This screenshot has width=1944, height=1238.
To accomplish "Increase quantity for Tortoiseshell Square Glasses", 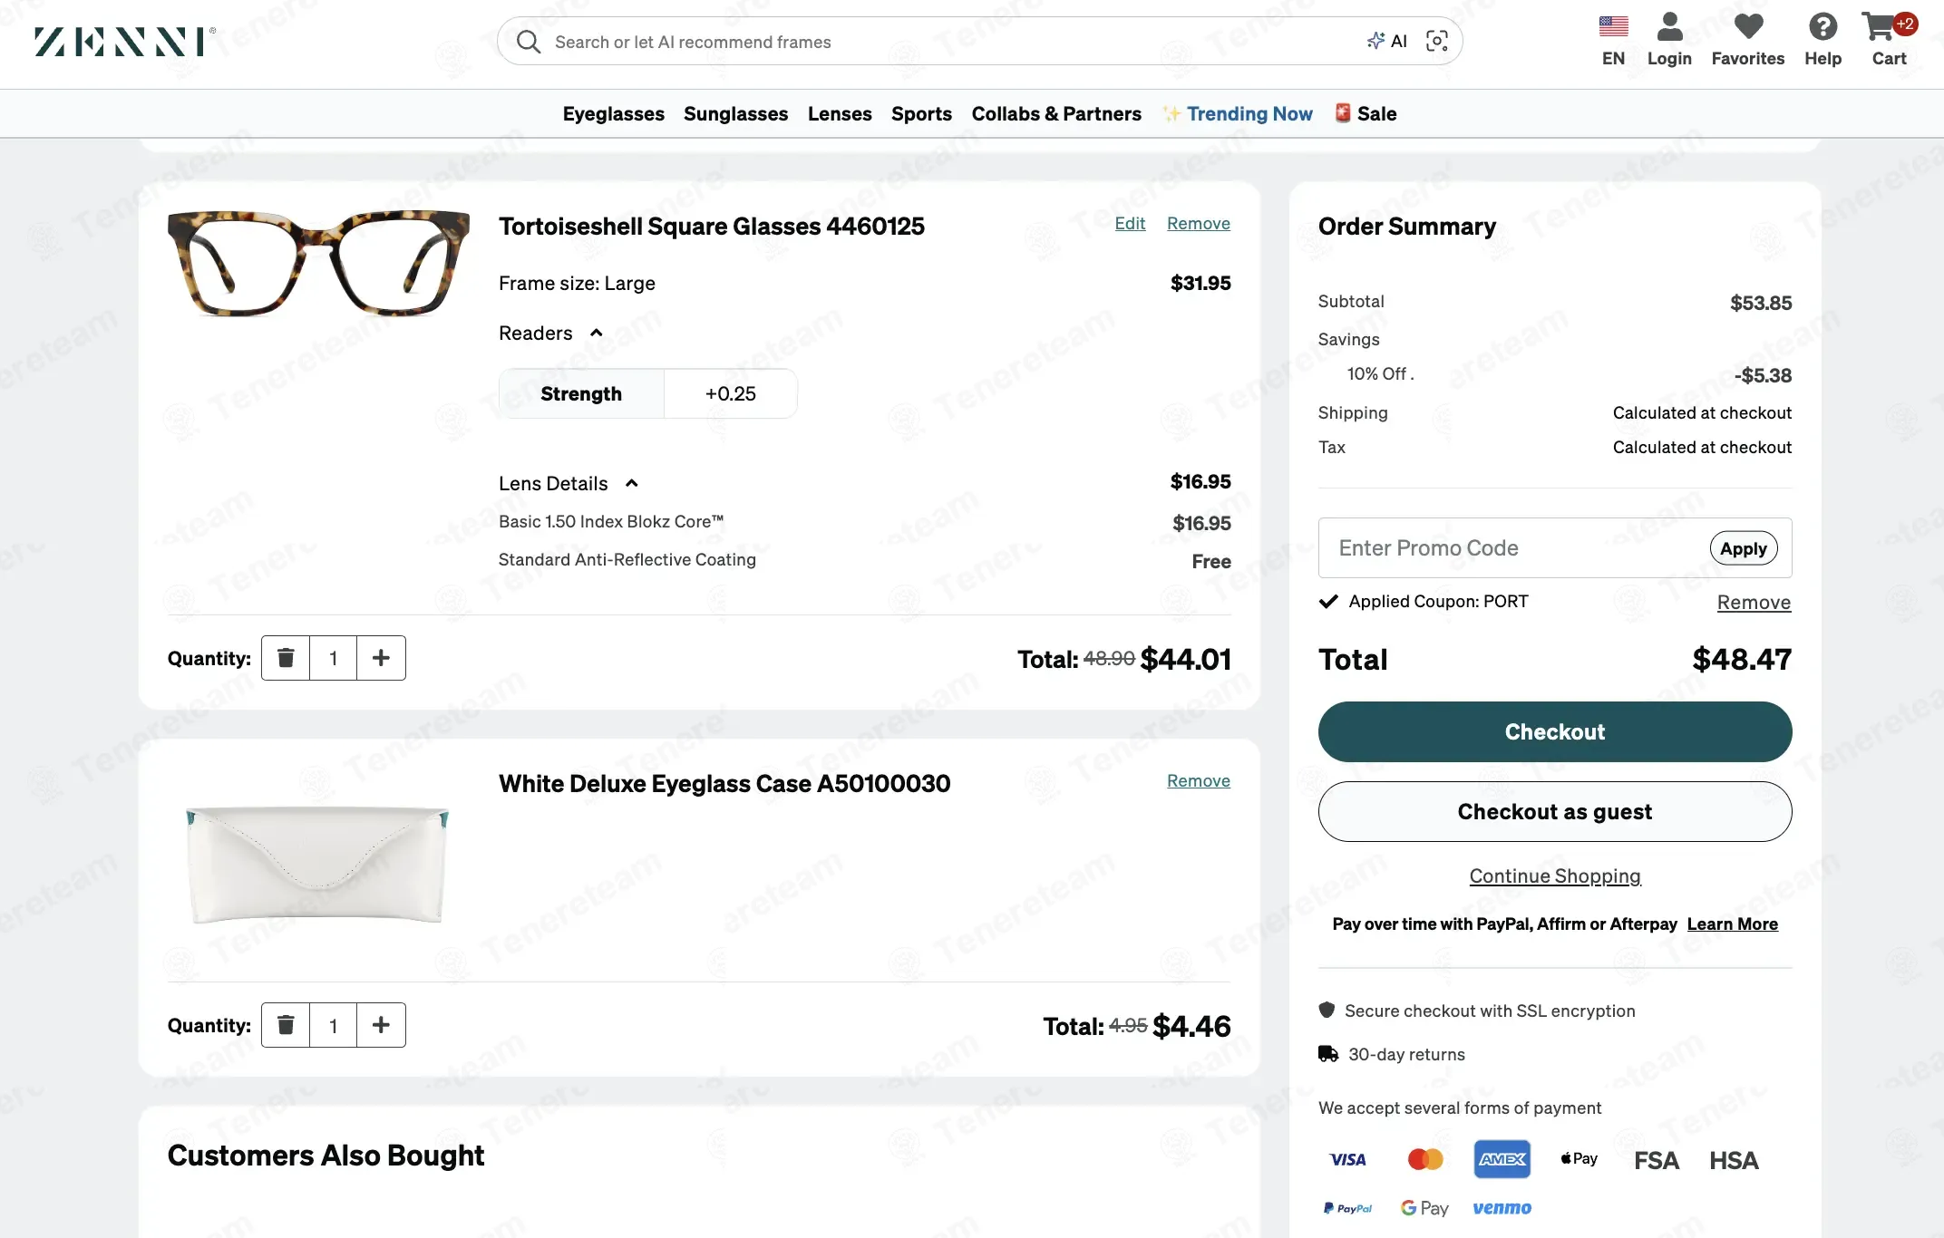I will point(381,658).
